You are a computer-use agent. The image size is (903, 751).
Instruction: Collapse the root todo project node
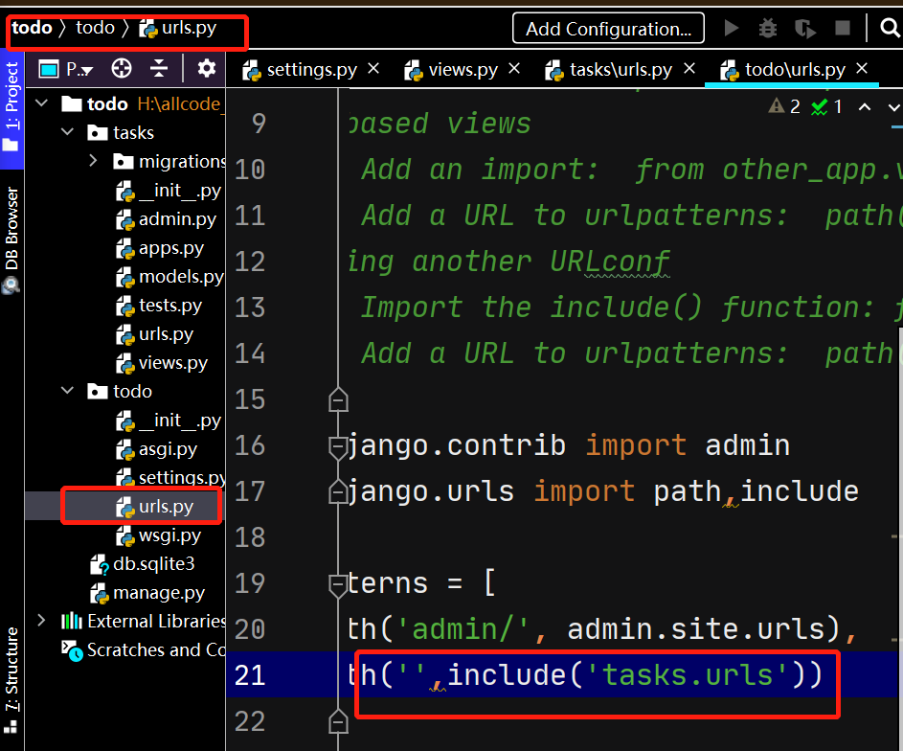[41, 103]
